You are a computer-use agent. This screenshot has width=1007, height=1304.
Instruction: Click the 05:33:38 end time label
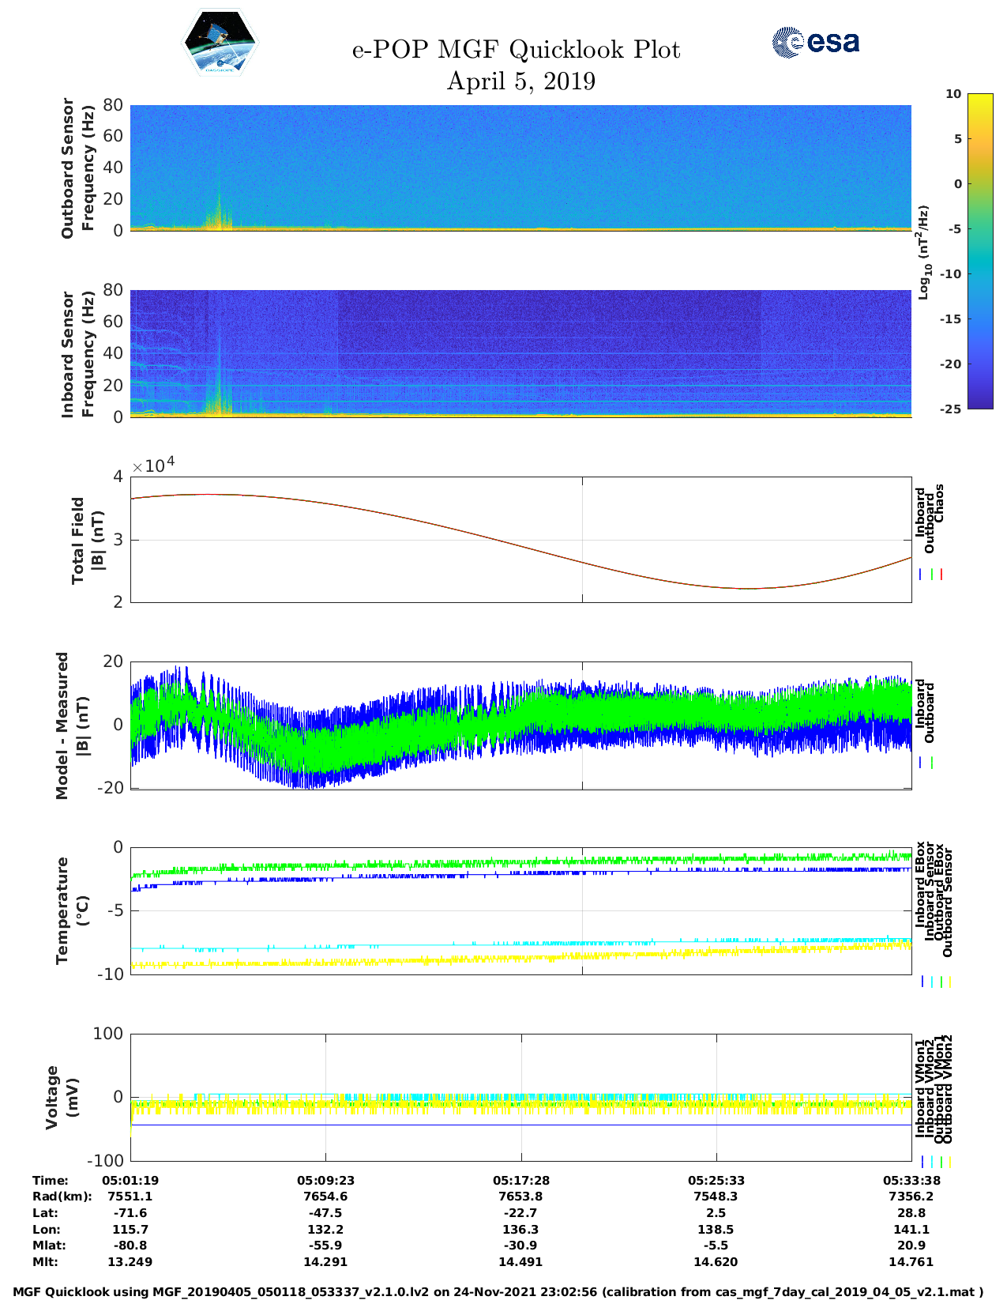910,1181
